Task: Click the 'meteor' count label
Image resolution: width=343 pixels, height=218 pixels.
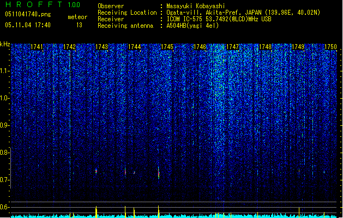Action: pyautogui.click(x=77, y=17)
